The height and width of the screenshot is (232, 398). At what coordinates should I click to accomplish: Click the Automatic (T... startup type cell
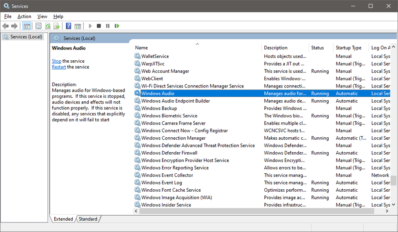click(x=351, y=138)
